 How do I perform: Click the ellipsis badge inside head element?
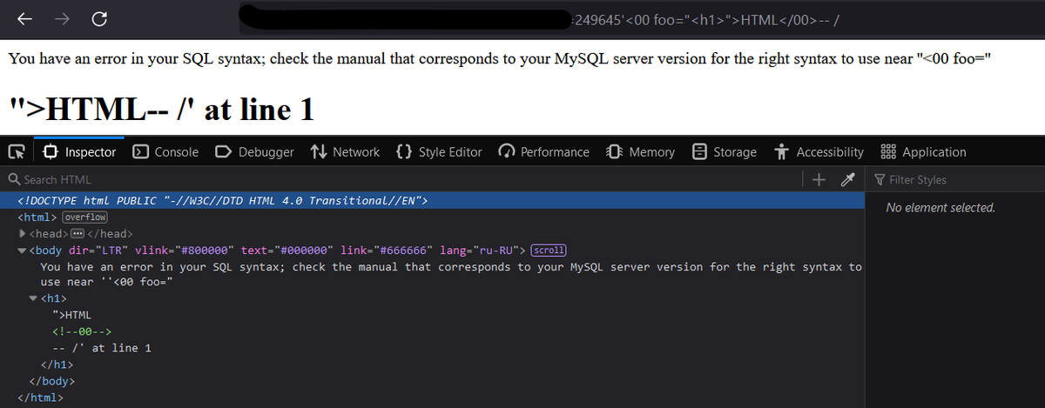tap(78, 234)
